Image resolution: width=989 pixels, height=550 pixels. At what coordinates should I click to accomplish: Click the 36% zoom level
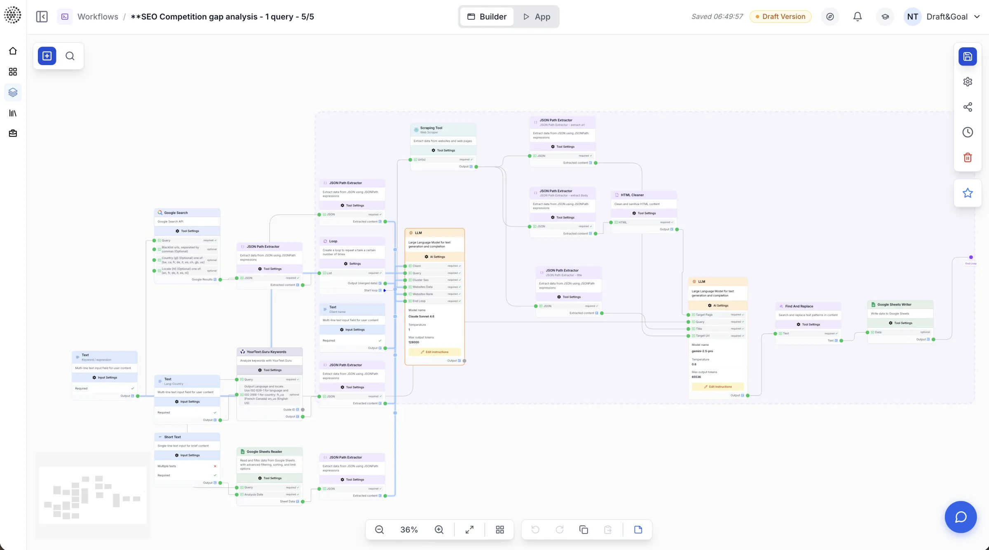(409, 529)
